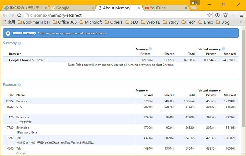246x156 pixels.
Task: Click the Virtual memory help icon
Action: pyautogui.click(x=224, y=49)
